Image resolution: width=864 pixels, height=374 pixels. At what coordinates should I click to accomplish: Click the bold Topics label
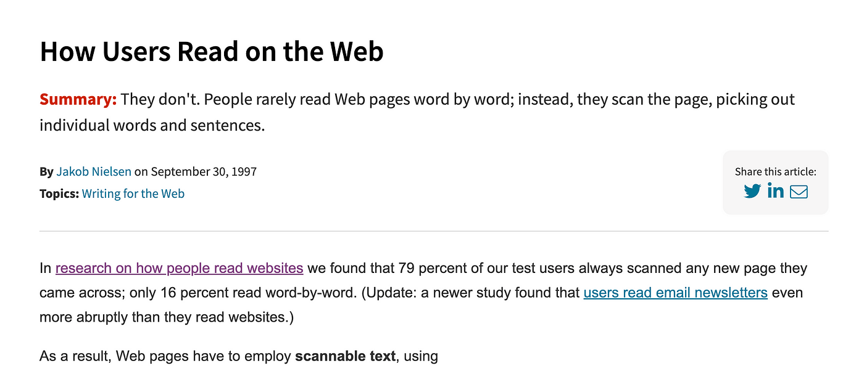click(59, 193)
